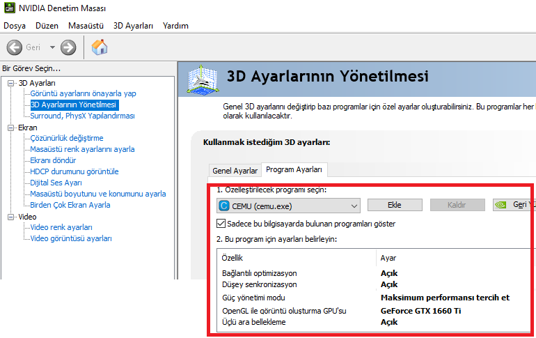
Task: Select the Düşey senkronizasyon setting row
Action: coord(375,284)
